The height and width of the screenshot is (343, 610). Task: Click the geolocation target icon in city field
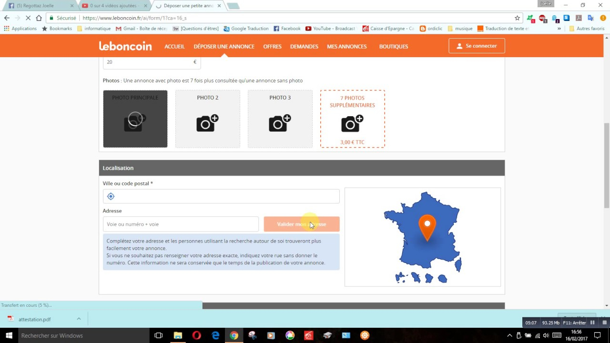coord(111,196)
